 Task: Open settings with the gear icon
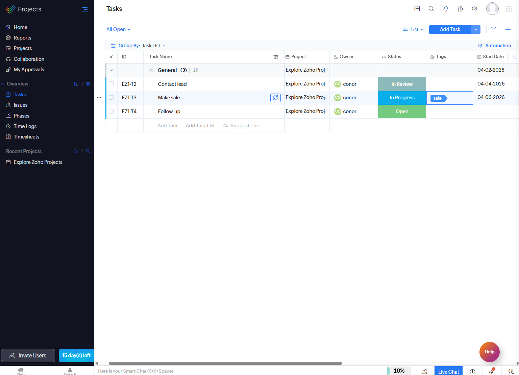[x=474, y=8]
